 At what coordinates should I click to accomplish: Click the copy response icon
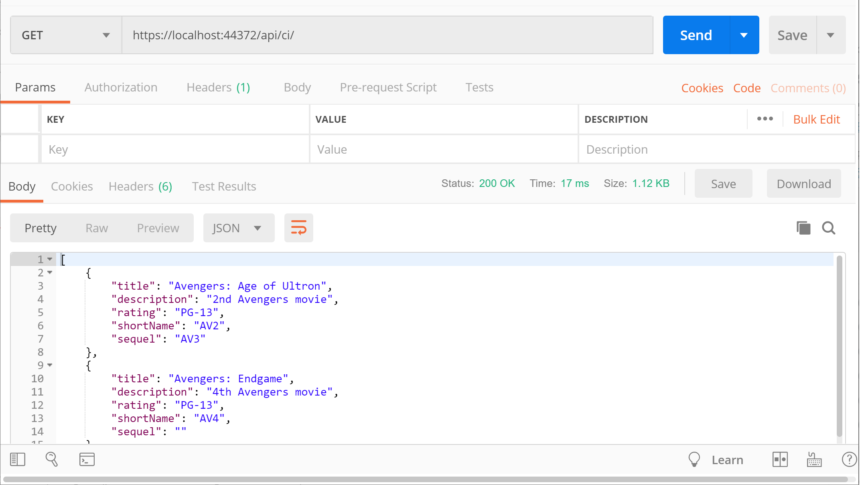pyautogui.click(x=803, y=227)
